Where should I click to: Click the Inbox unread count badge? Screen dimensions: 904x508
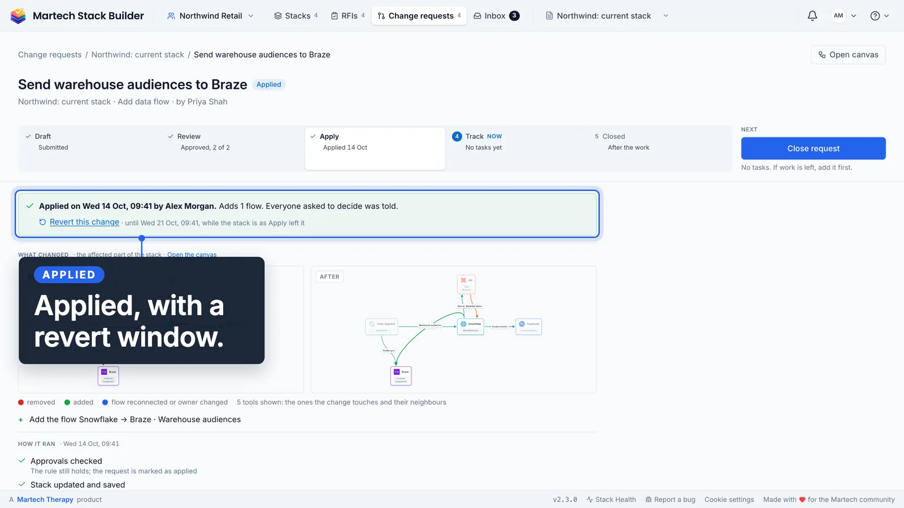coord(514,16)
